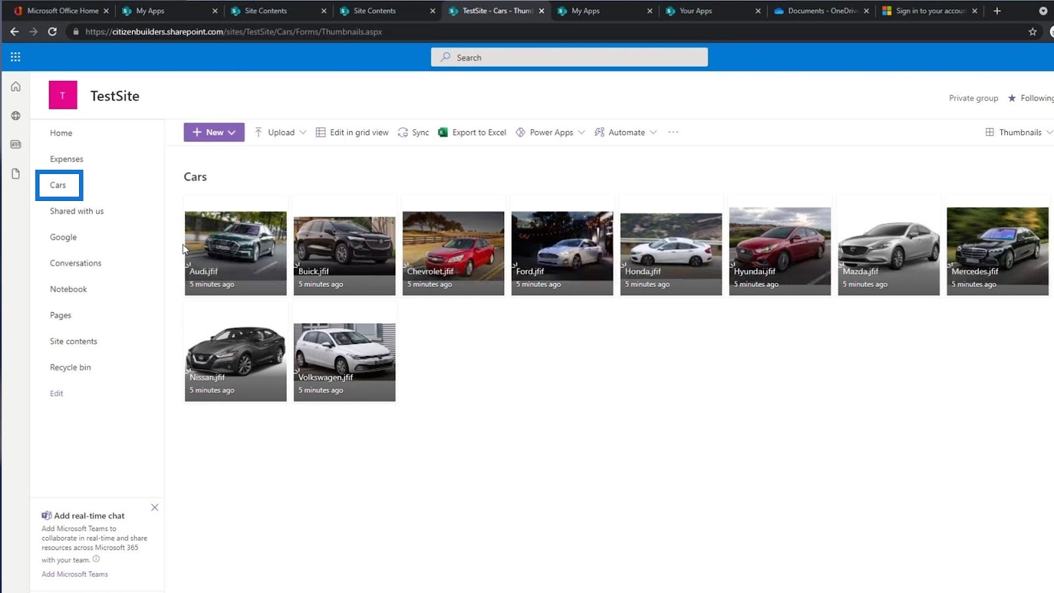Switch to Documents - OneDrive tab
The image size is (1054, 593).
tap(821, 11)
